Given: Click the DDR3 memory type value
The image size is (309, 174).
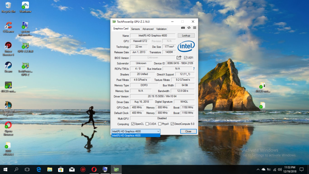Looking at the screenshot, I should [144, 85].
